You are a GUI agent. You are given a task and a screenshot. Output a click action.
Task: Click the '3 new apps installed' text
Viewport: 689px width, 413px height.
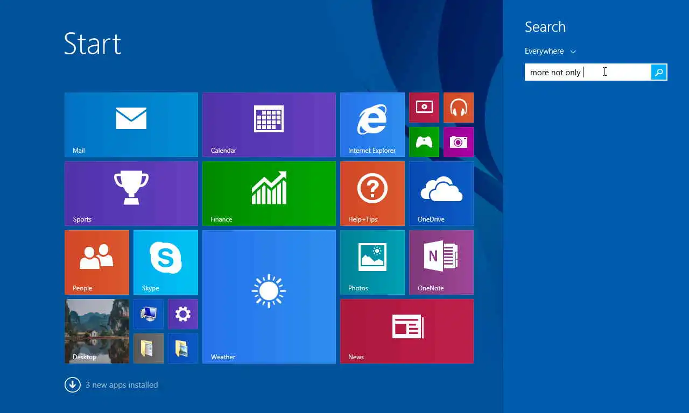pos(122,385)
